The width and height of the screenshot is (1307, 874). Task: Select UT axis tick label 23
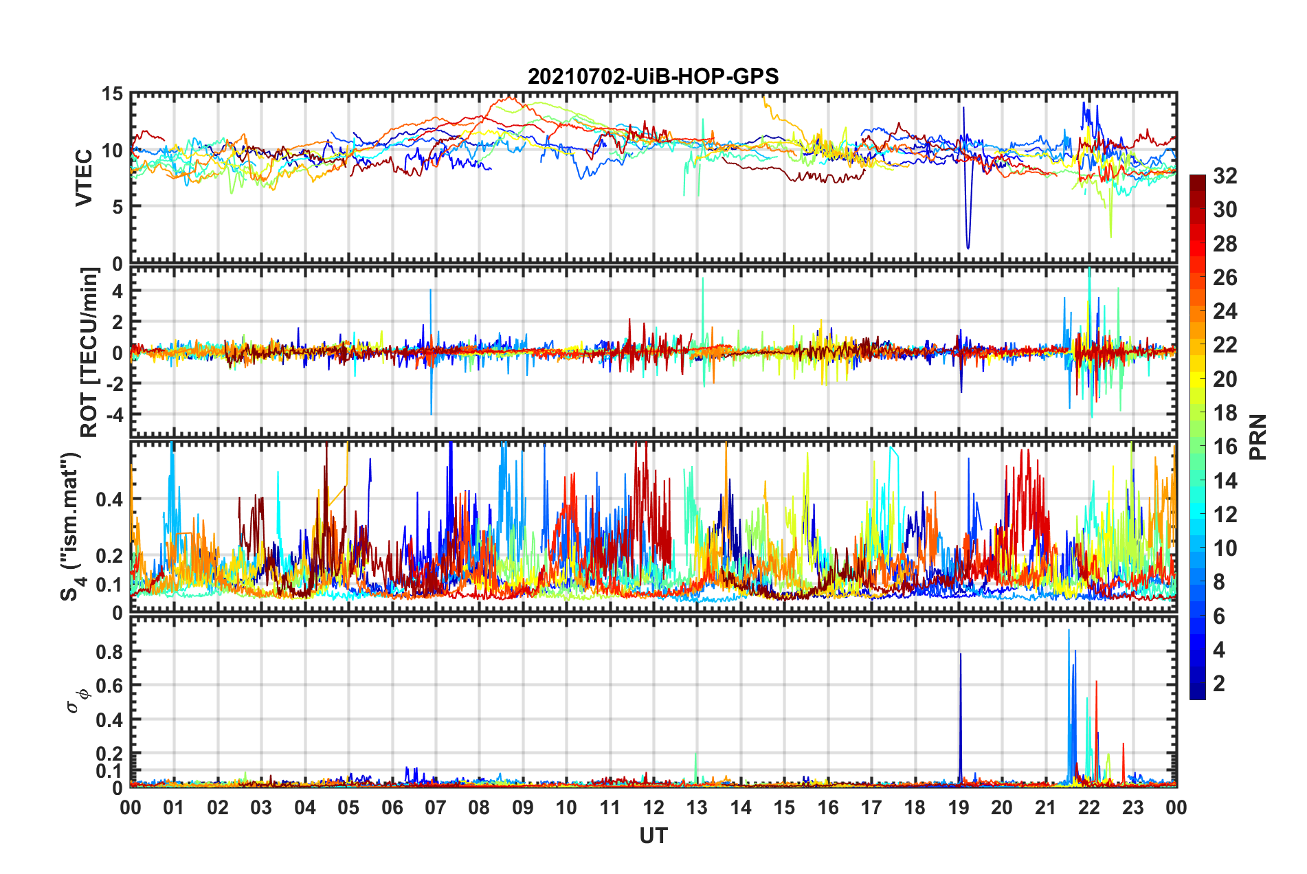(x=1133, y=807)
